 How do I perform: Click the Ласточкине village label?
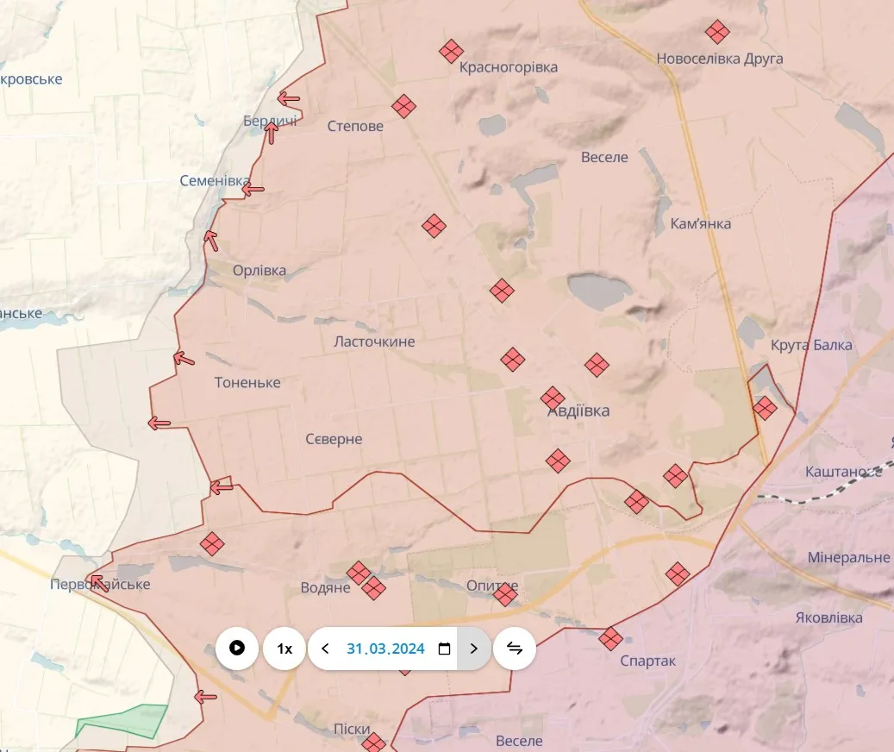374,342
